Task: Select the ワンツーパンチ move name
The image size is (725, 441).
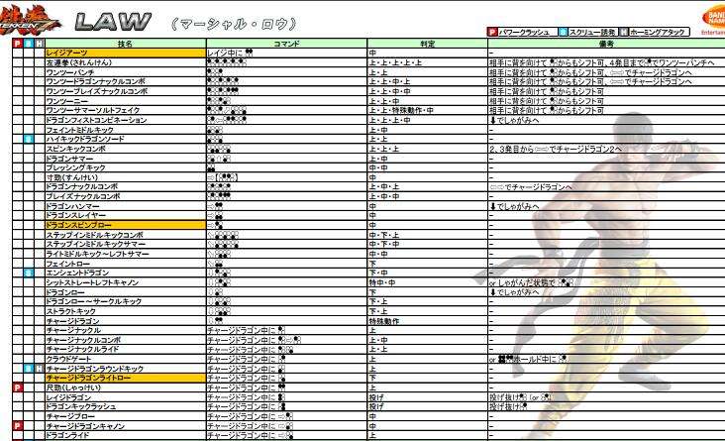Action: [x=69, y=72]
